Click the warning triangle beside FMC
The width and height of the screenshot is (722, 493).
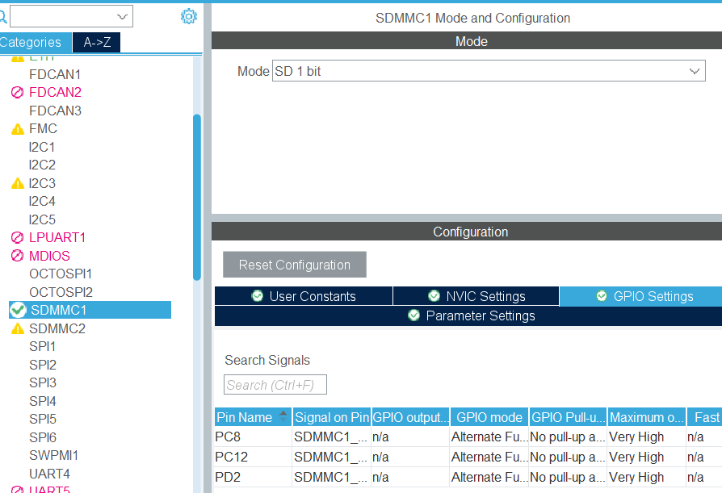17,127
